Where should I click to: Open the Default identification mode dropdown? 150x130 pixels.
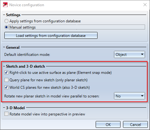coord(130,54)
